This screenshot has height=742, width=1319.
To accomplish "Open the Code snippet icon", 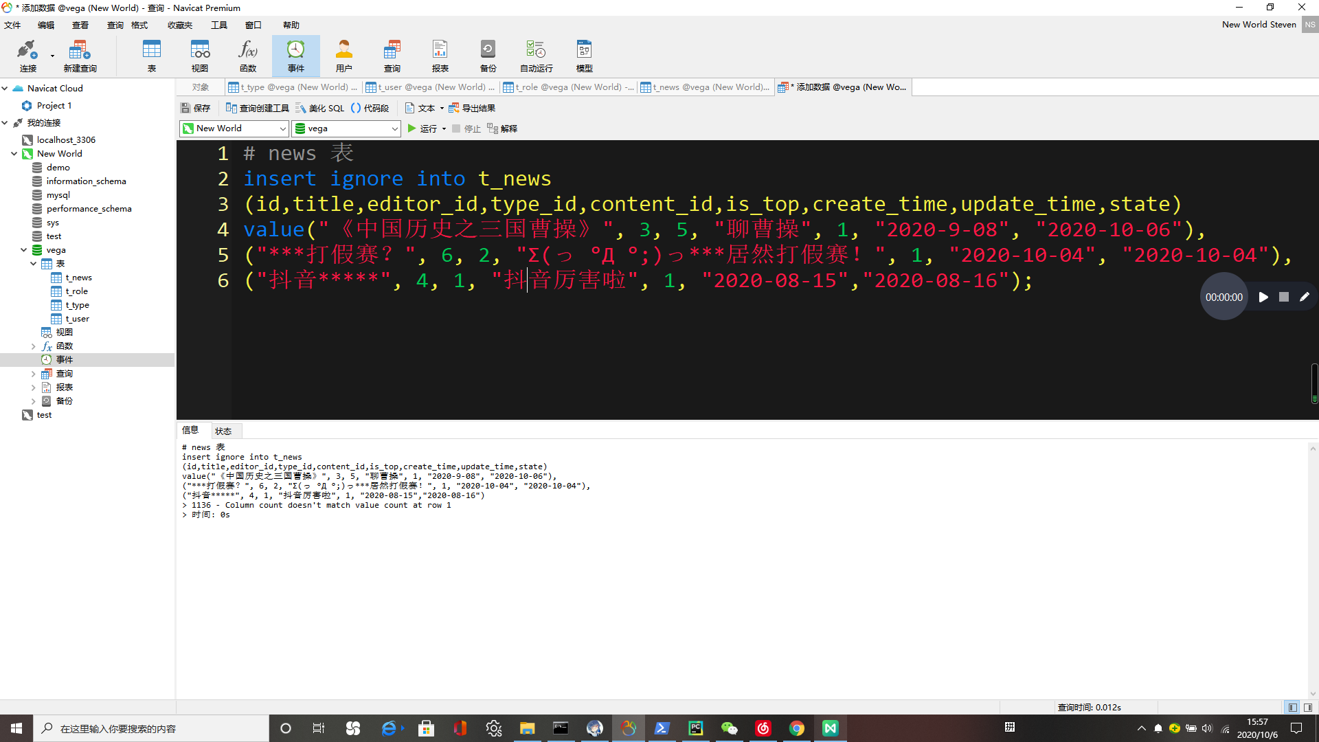I will coord(373,108).
